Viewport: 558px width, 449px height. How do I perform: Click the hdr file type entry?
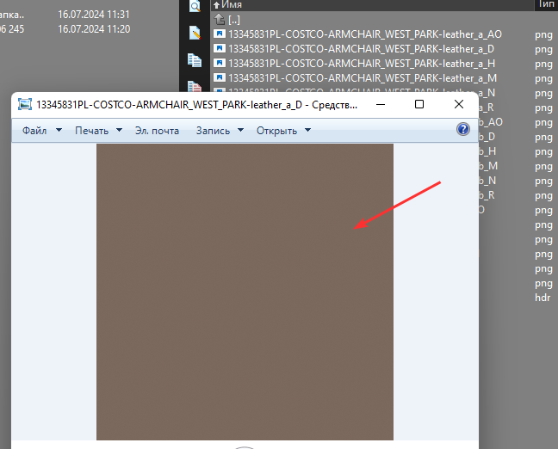point(542,298)
